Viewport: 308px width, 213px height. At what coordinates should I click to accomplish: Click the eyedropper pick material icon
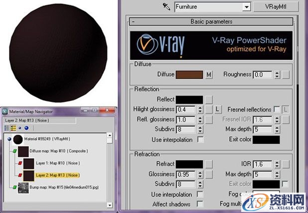pos(166,7)
